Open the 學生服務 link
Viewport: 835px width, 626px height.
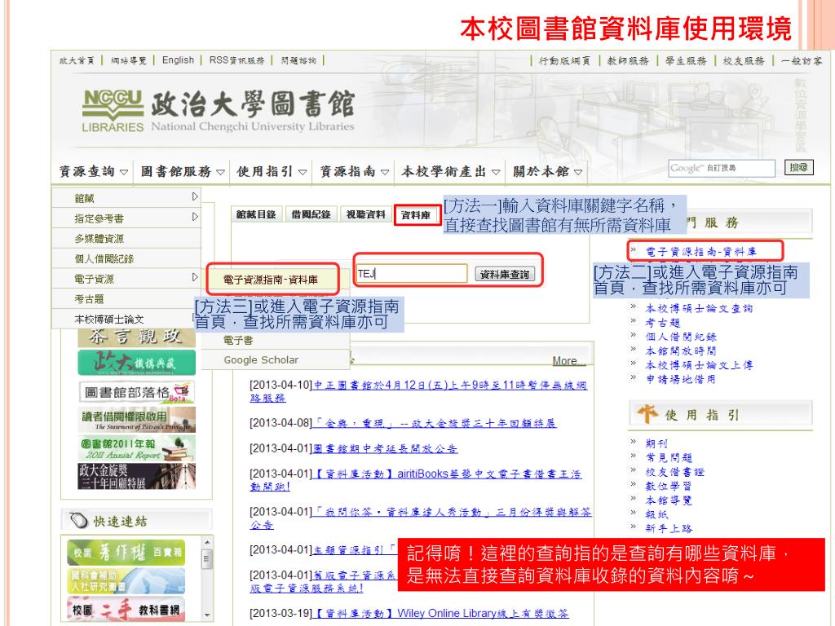pos(686,60)
